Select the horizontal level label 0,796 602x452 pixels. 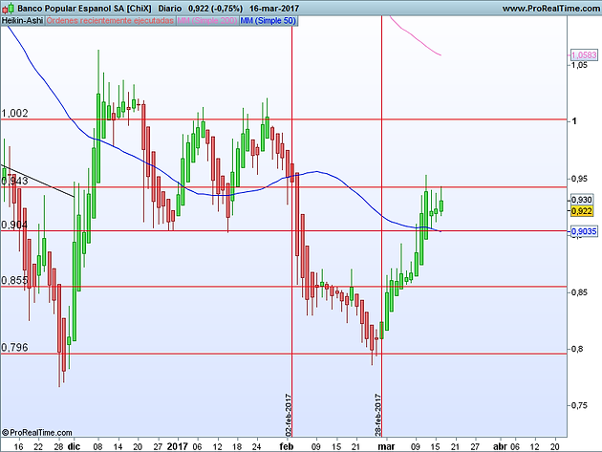tap(14, 348)
